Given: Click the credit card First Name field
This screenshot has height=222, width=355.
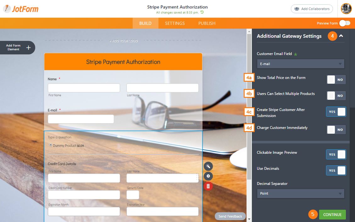Looking at the screenshot, I should click(x=84, y=178).
